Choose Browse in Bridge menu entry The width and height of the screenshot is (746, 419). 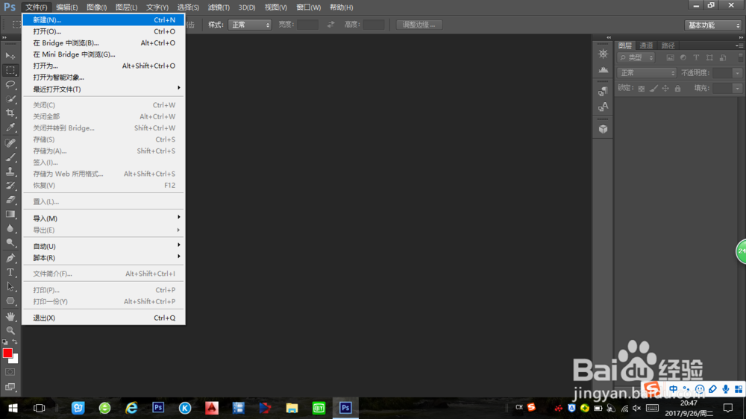tap(103, 42)
